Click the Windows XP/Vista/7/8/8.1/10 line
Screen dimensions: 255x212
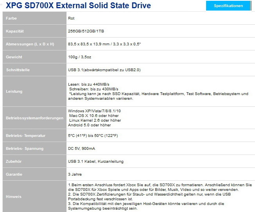coord(94,111)
